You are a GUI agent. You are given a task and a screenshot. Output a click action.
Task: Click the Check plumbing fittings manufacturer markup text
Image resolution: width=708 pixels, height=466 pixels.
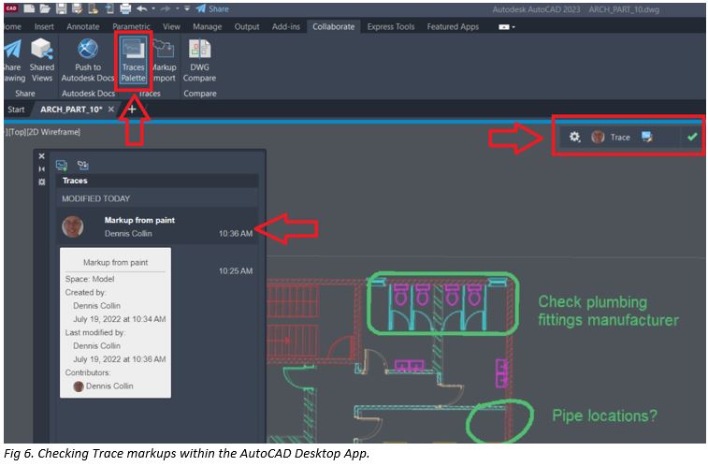tap(608, 311)
